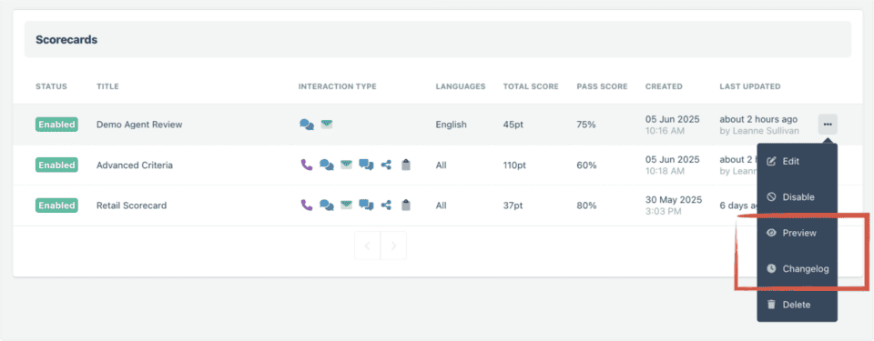Click the phone icon in Advanced Criteria row

coord(307,165)
